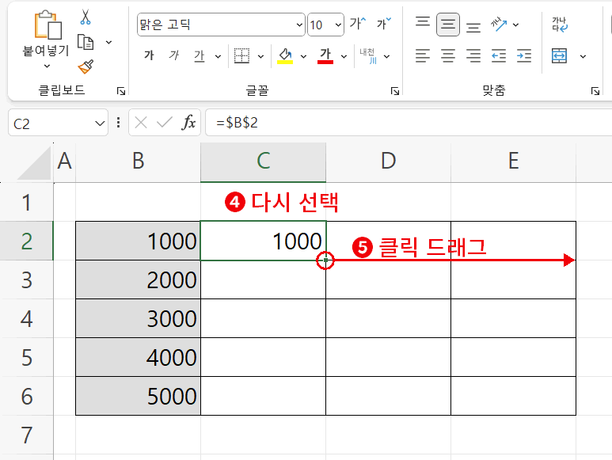Select row 7 header
612x460 pixels.
click(27, 435)
